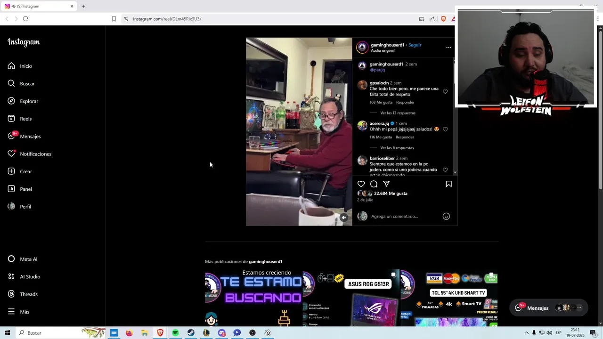Close the Instagram browser tab
This screenshot has width=603, height=339.
(72, 6)
